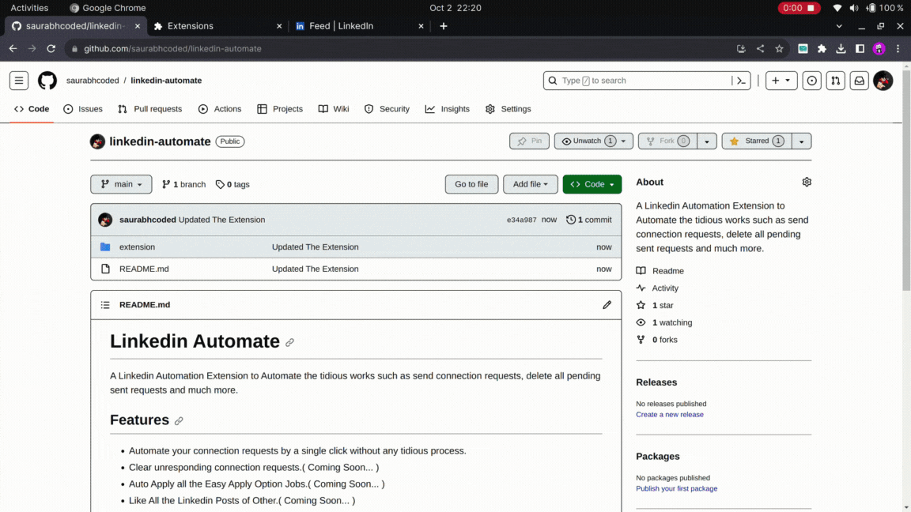Switch to the Security tab
911x512 pixels.
pos(387,109)
